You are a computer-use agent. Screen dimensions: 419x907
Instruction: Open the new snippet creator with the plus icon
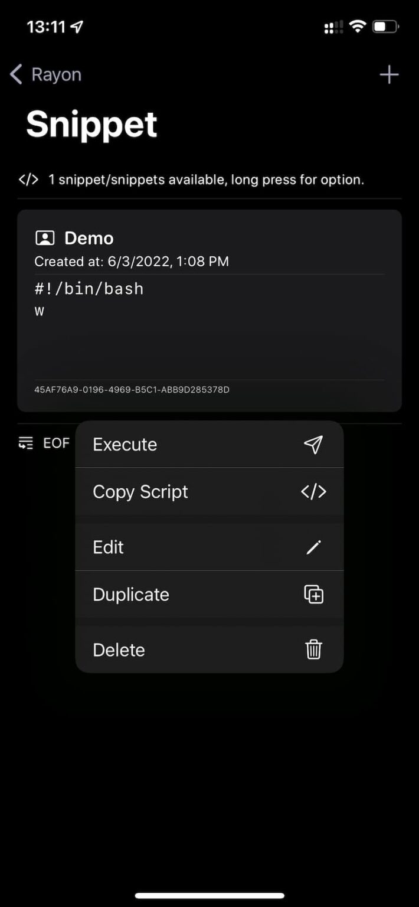coord(389,74)
